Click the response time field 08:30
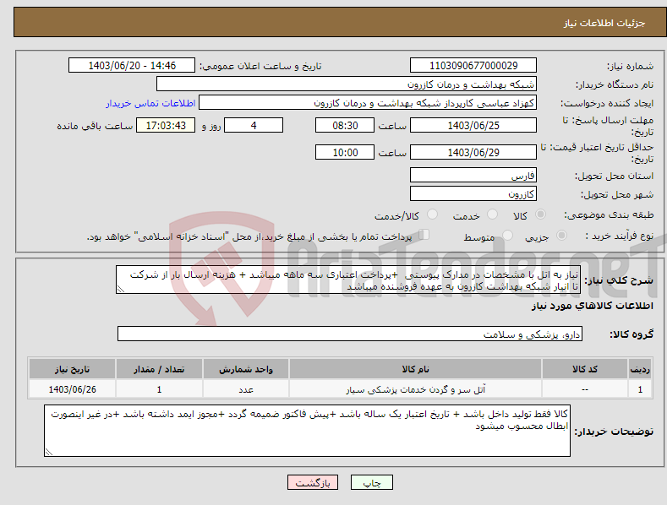Screen dimensions: 667x505 345,125
